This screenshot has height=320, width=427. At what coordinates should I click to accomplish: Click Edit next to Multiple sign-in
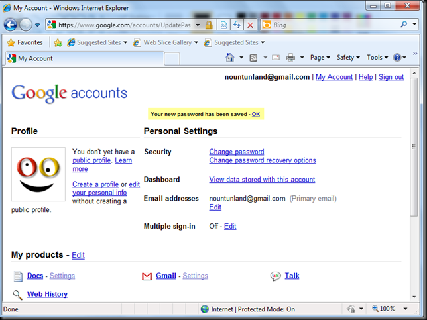click(230, 226)
